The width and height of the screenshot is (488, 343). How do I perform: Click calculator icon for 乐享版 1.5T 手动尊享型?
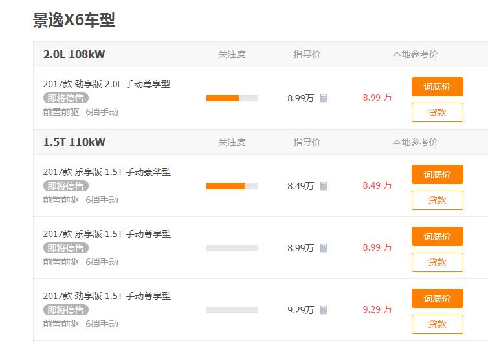(x=324, y=248)
